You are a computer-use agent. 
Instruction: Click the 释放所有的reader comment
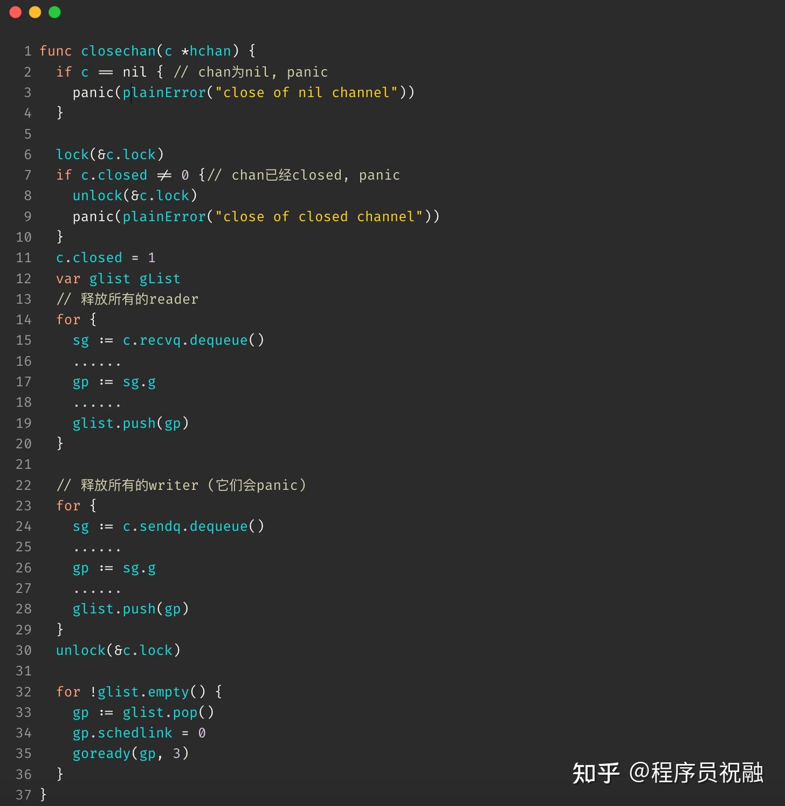pyautogui.click(x=127, y=299)
